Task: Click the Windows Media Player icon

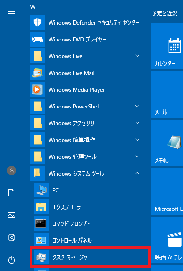Action: (37, 89)
